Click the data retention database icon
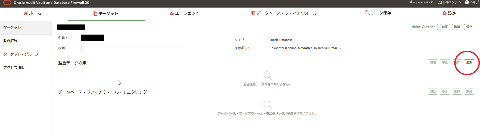Image resolution: width=480 pixels, height=137 pixels. [367, 13]
